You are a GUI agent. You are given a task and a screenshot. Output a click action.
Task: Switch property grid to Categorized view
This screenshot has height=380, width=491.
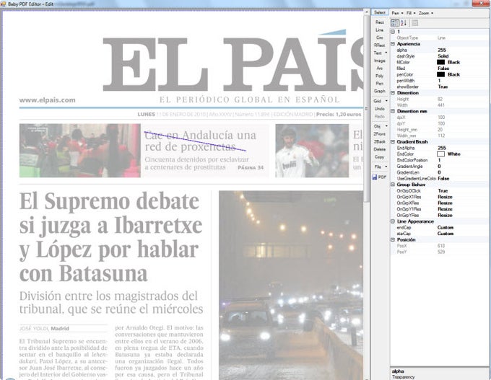[x=395, y=23]
